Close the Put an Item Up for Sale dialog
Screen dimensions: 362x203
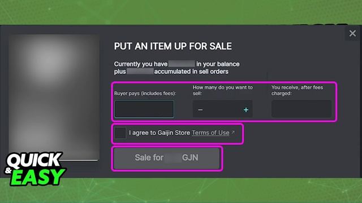(352, 33)
